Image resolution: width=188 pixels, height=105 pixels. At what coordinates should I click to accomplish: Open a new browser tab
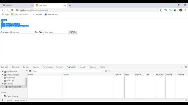pyautogui.click(x=70, y=5)
